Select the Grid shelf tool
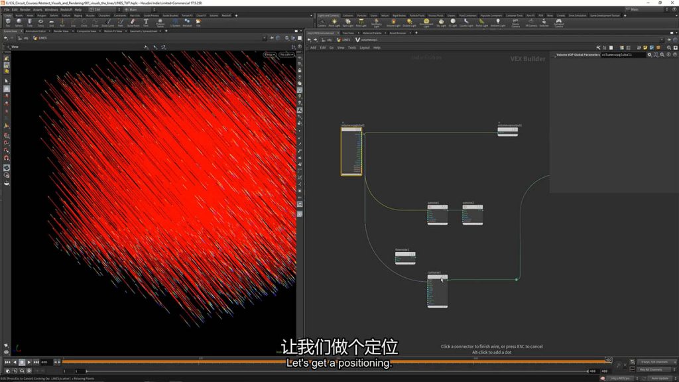Screen dimensions: 679x382 51,22
